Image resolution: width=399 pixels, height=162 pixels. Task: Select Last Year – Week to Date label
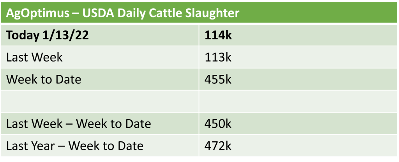pos(75,146)
